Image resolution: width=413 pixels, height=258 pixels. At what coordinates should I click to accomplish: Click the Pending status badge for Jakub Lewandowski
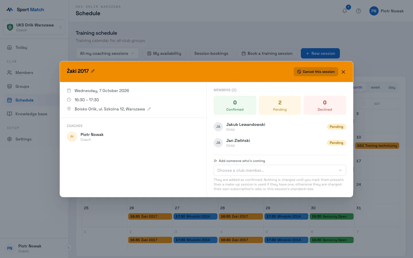coord(336,127)
